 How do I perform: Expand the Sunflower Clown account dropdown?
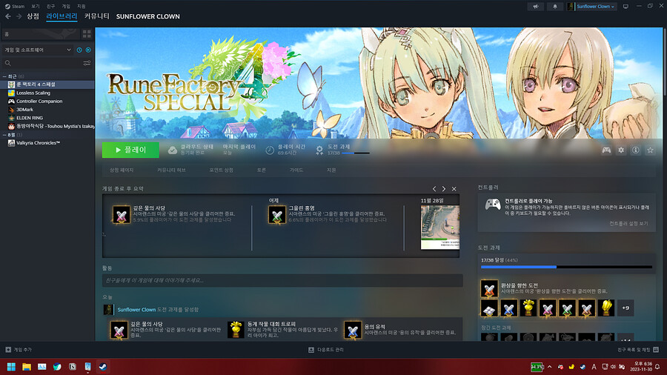point(591,6)
